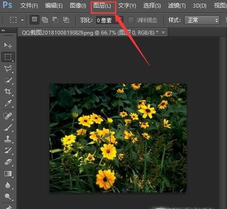Open the 滤镜(T) menu
Viewport: 227px width, 209px height.
tap(177, 6)
